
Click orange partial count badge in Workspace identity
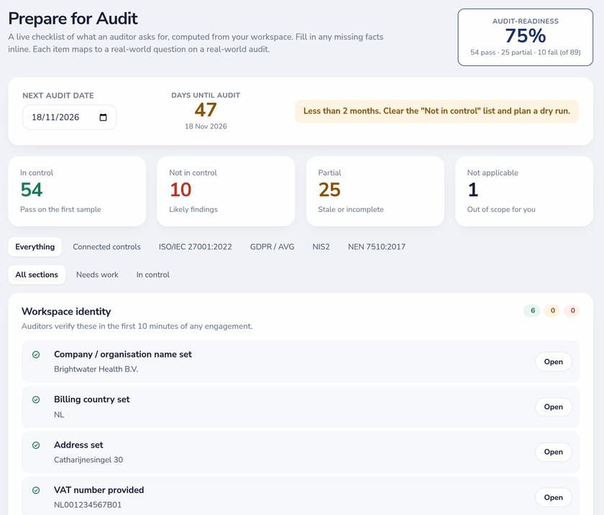coord(552,310)
